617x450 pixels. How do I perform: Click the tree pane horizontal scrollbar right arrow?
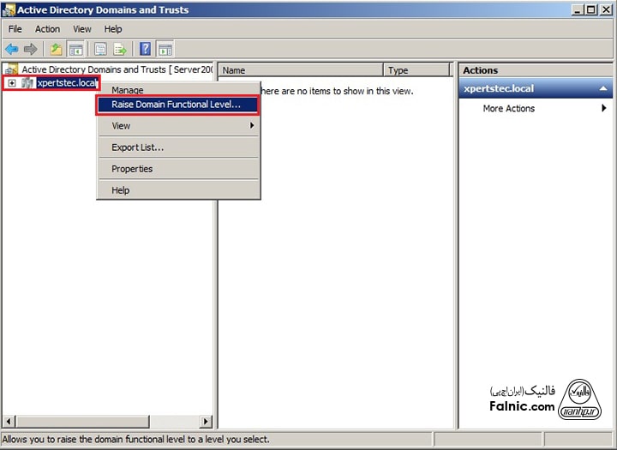[206, 422]
